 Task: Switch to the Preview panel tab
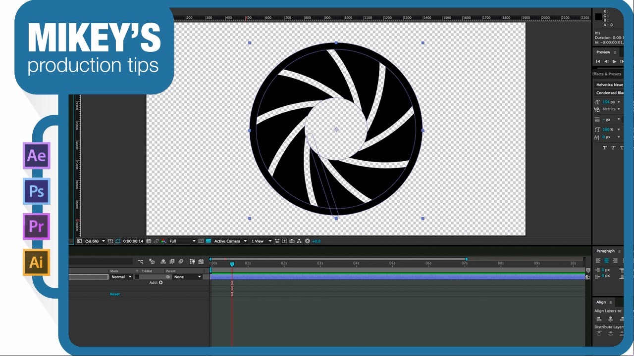coord(603,52)
